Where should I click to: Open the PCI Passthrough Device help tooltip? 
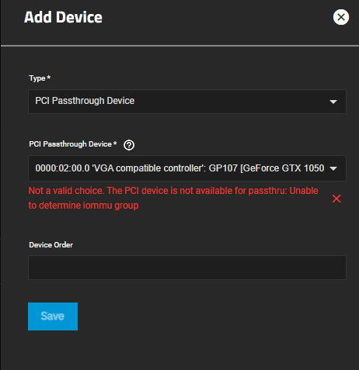click(129, 145)
